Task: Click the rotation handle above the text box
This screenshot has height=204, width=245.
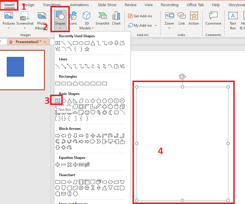Action: [x=182, y=77]
